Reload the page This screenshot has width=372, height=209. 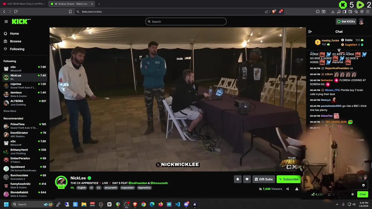(x=16, y=12)
